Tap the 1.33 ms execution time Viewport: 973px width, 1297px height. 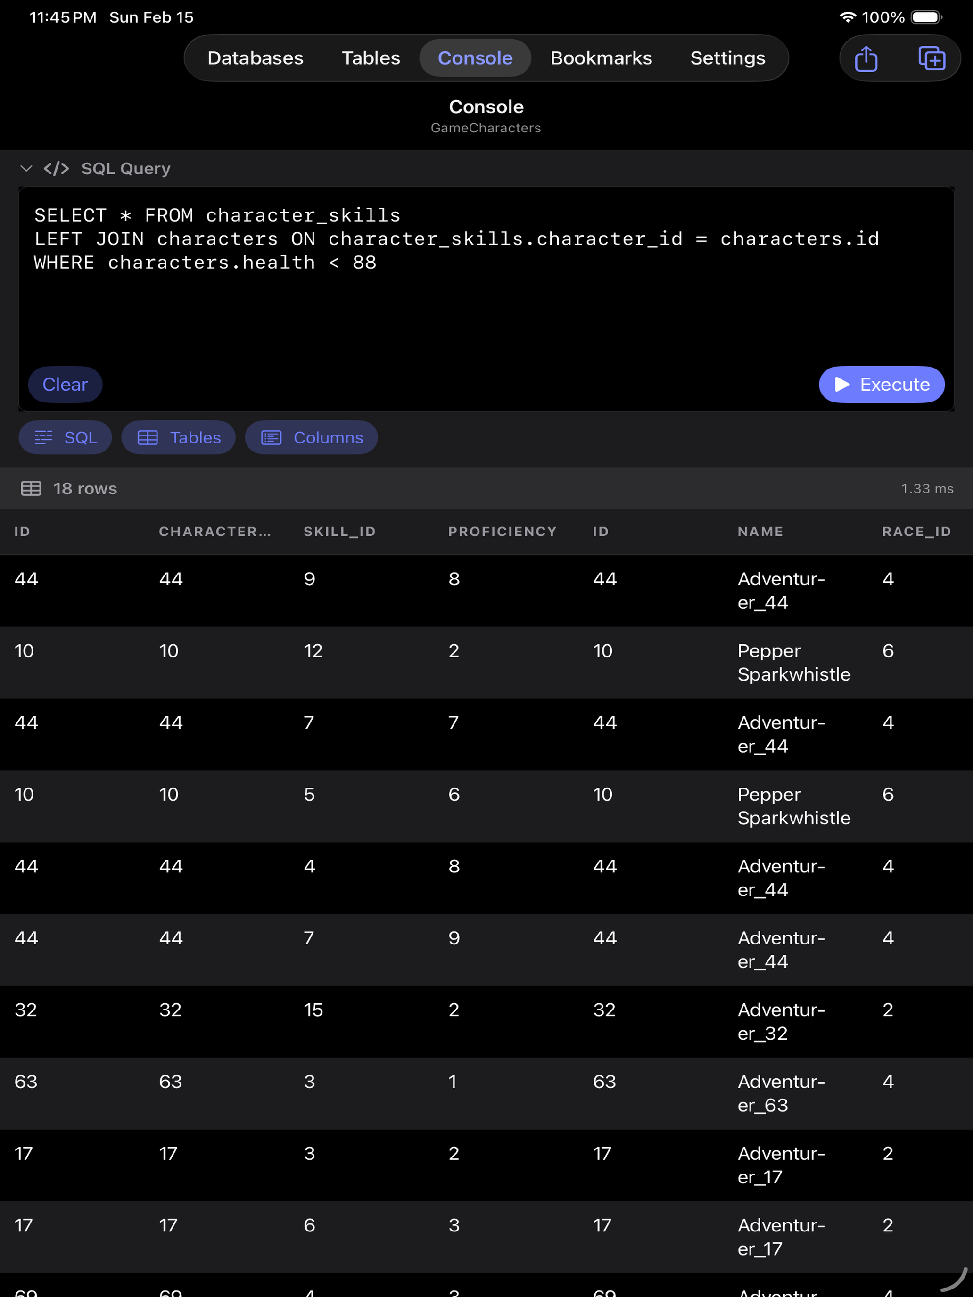[927, 488]
